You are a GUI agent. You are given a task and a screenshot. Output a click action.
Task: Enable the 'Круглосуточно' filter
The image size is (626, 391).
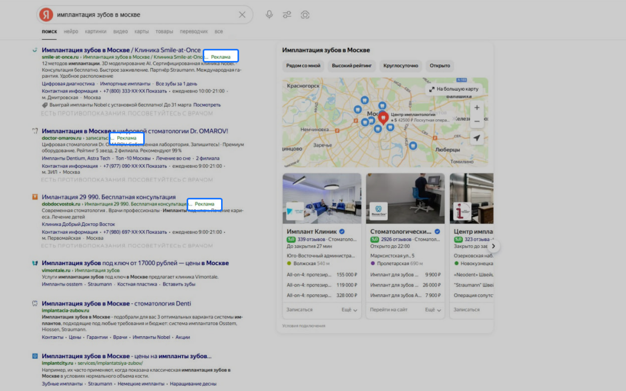pyautogui.click(x=401, y=66)
